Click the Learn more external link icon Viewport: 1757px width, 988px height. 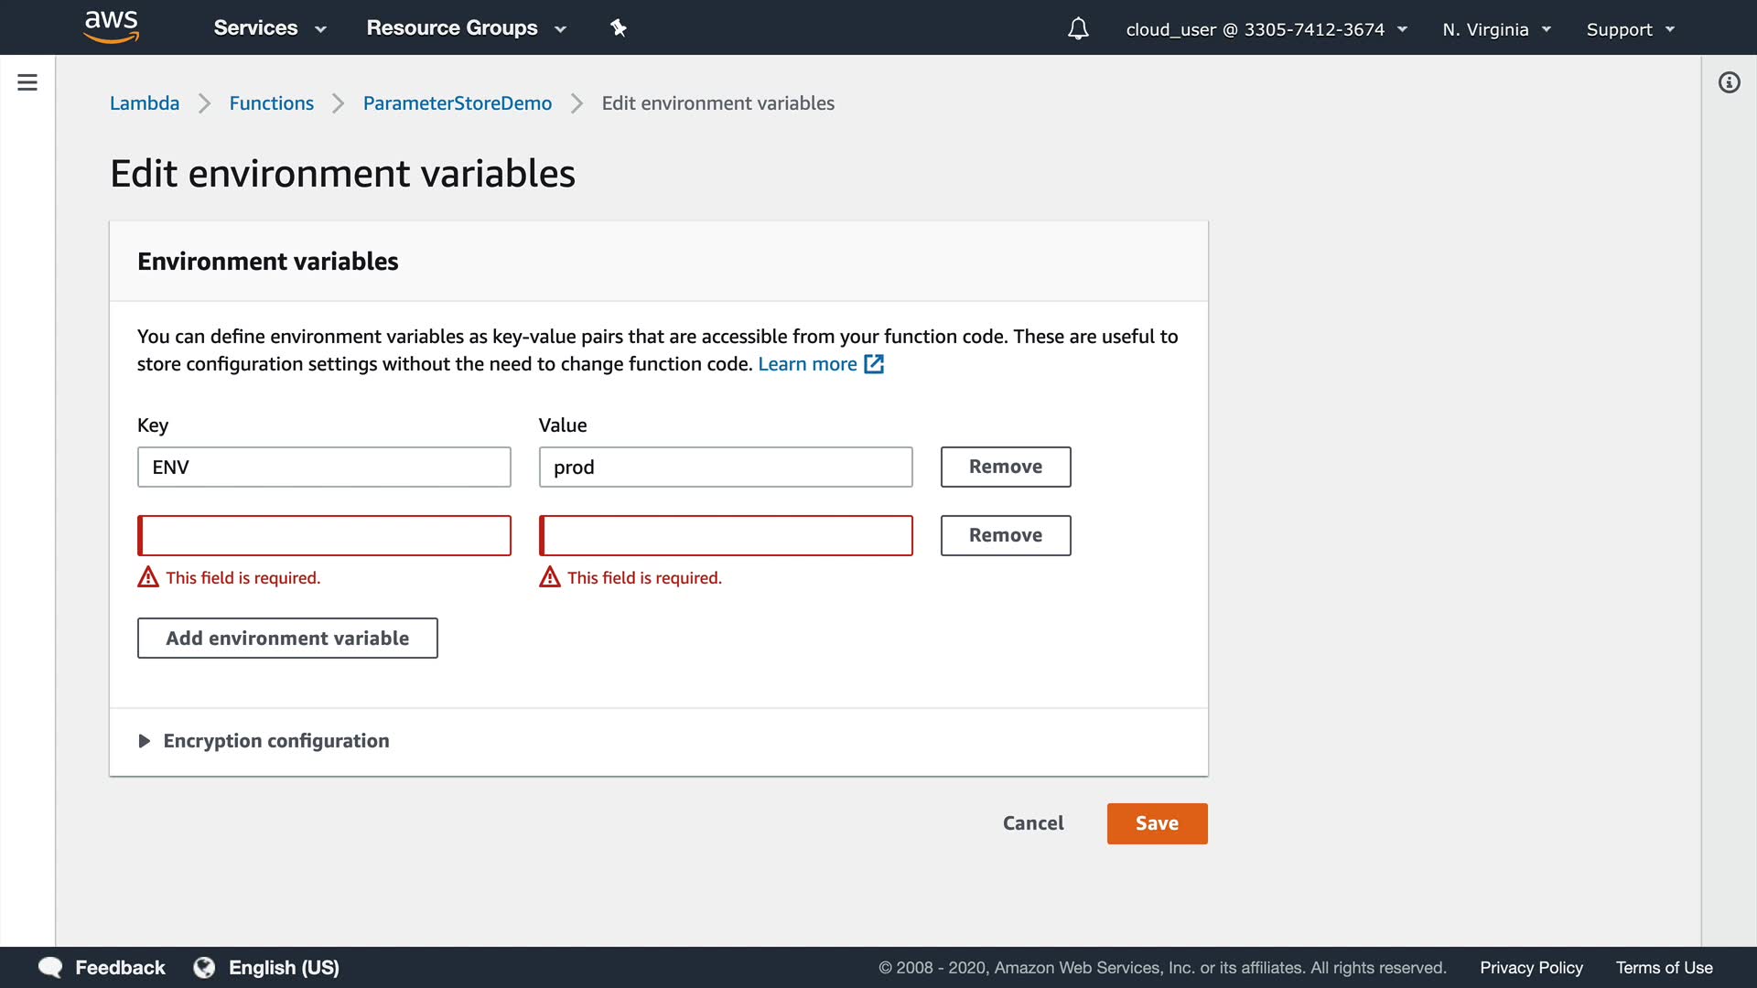coord(874,364)
